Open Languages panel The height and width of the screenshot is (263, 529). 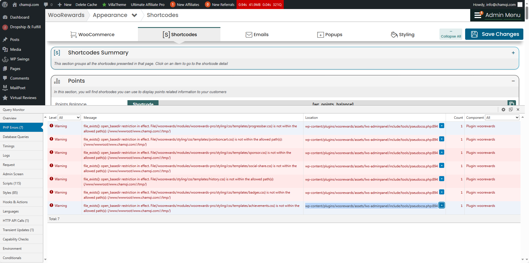coord(21,211)
